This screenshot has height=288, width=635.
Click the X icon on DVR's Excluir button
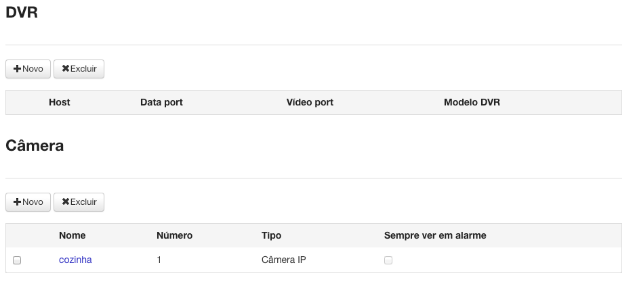click(x=66, y=69)
